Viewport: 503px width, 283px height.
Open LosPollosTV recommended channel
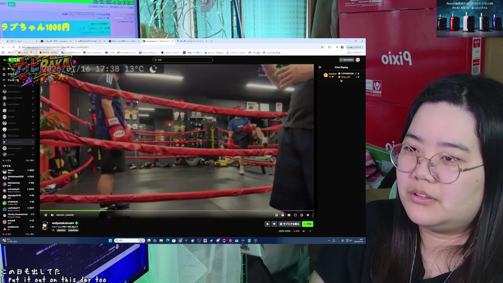[x=18, y=209]
